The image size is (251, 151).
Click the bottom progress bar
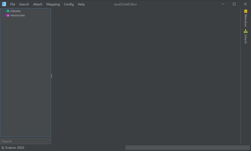[x=187, y=148]
